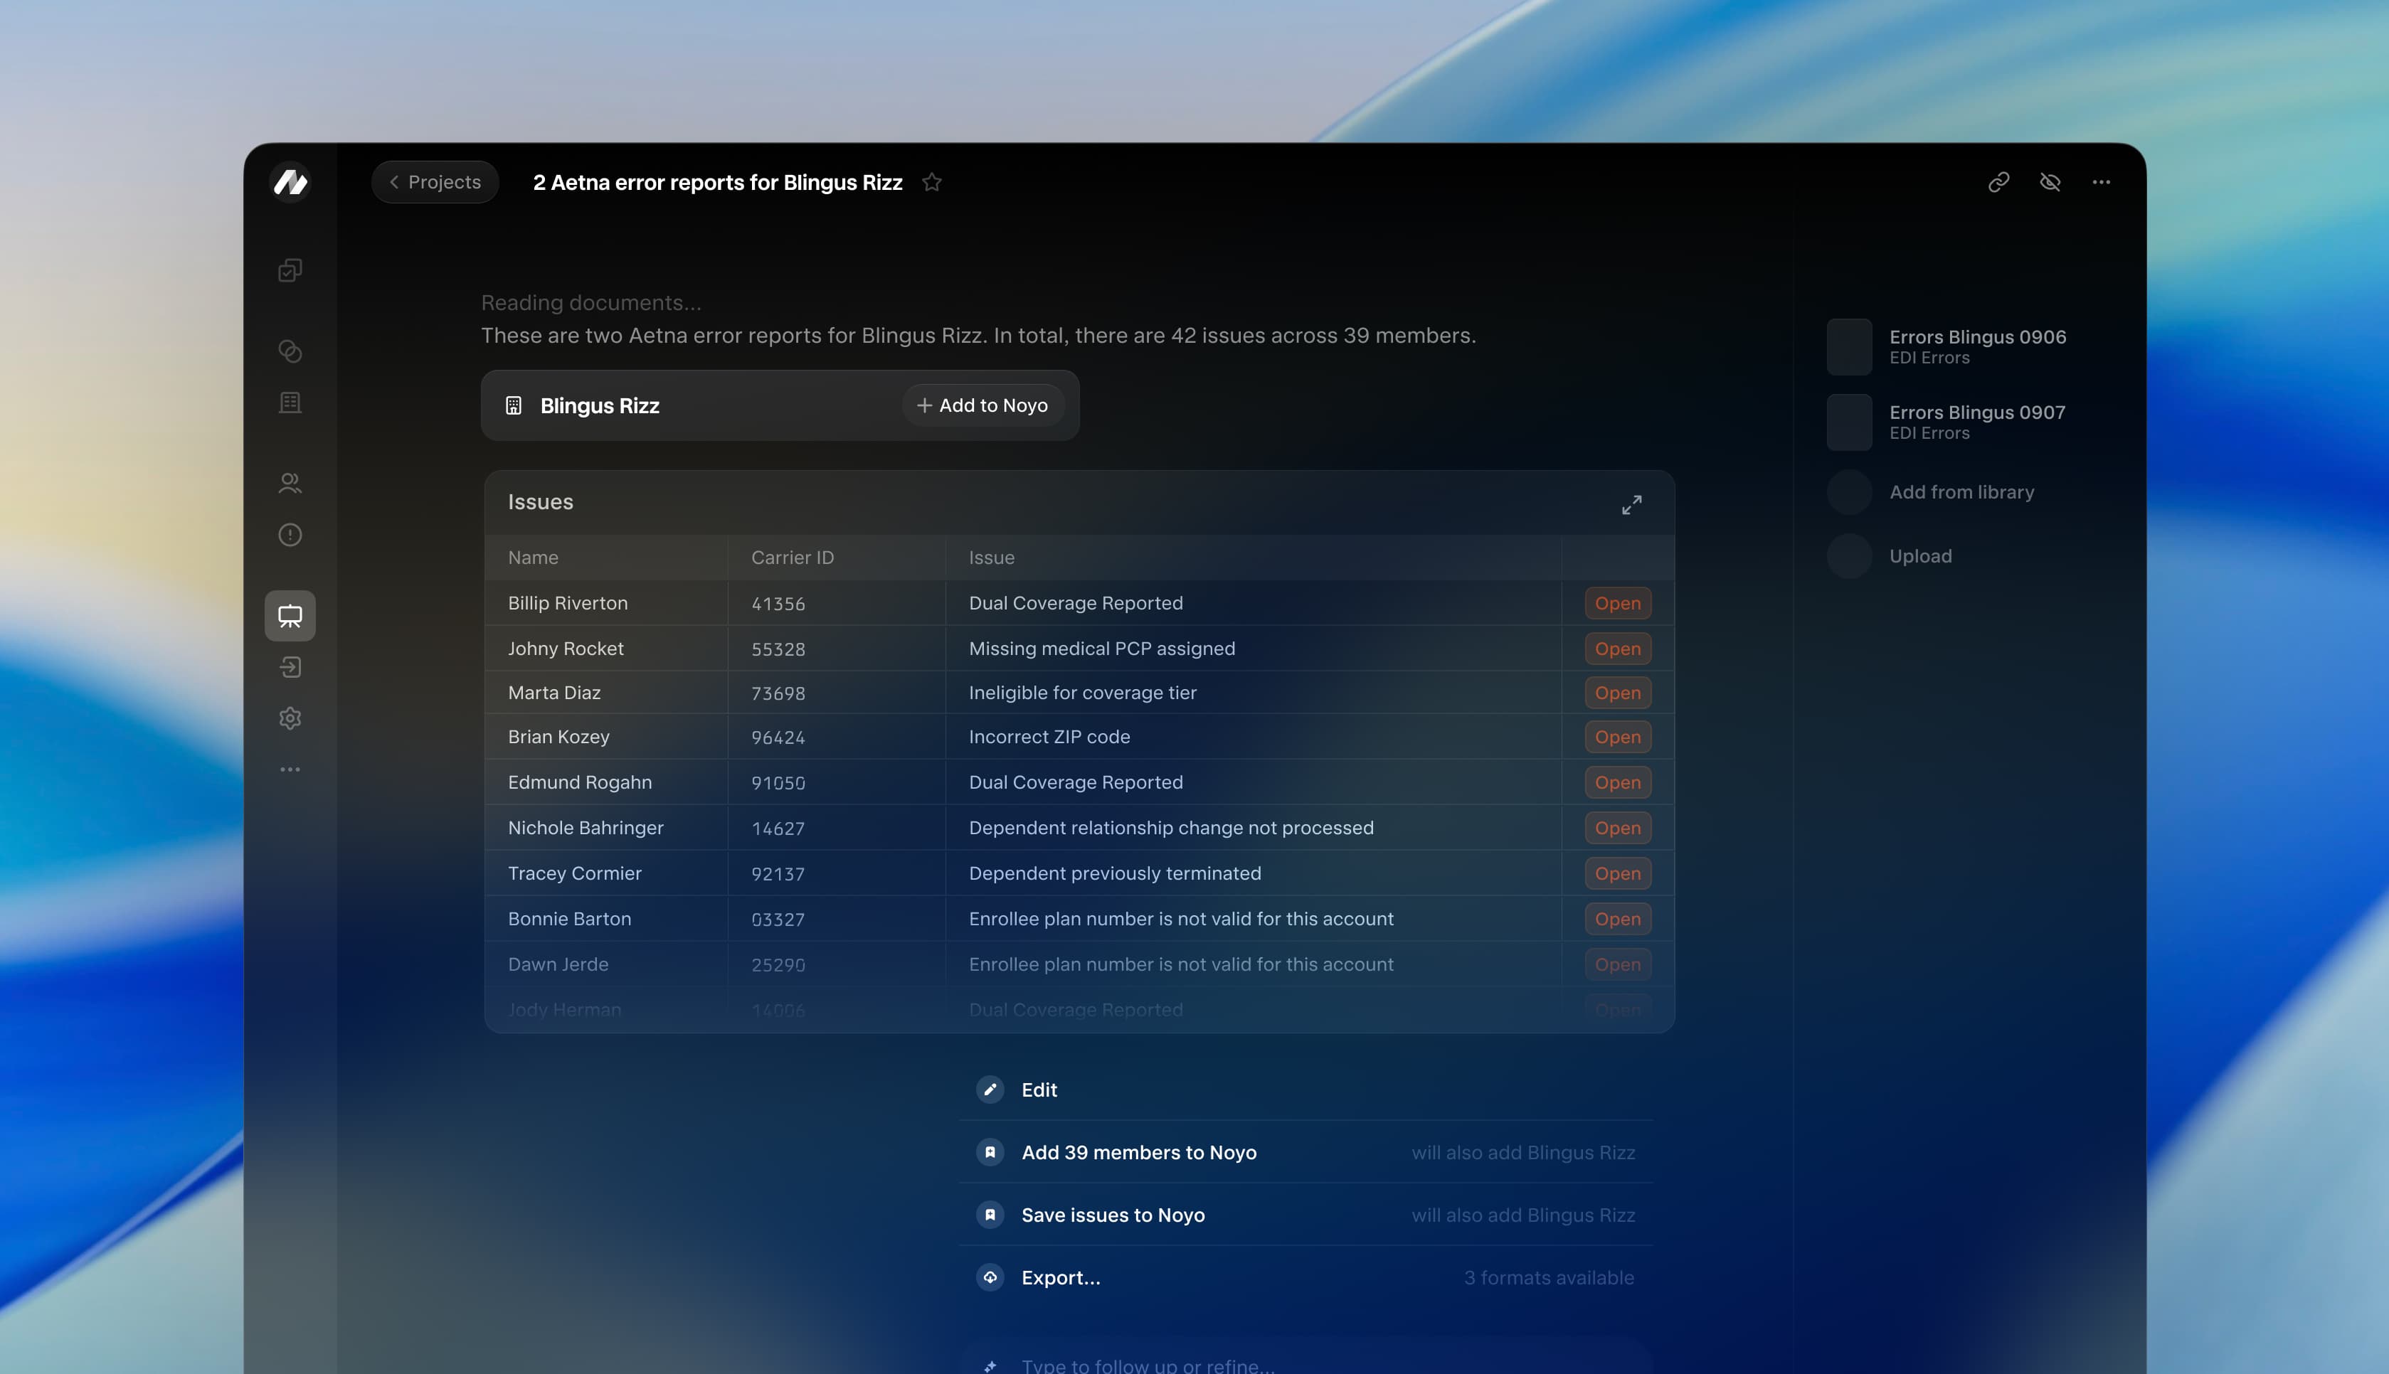Open the Errors Blingus 0907 document

click(1948, 422)
